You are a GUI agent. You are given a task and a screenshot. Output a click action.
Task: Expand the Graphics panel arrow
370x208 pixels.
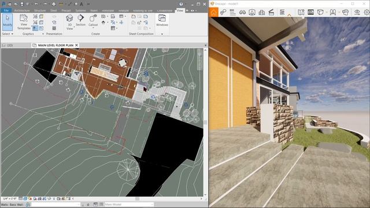point(43,34)
